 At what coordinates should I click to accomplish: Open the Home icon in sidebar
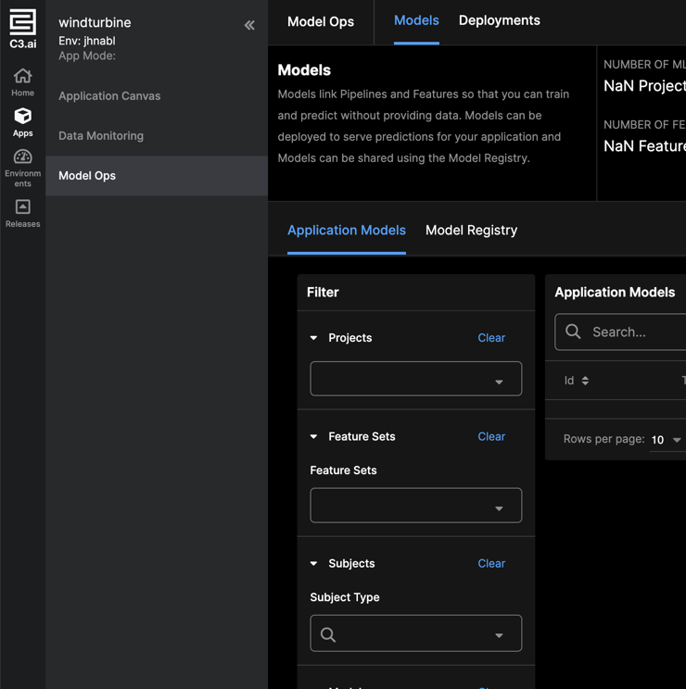[22, 77]
